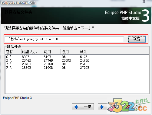Go back with the 上一步 button
Viewport: 152px width, 115px height.
pos(83,107)
